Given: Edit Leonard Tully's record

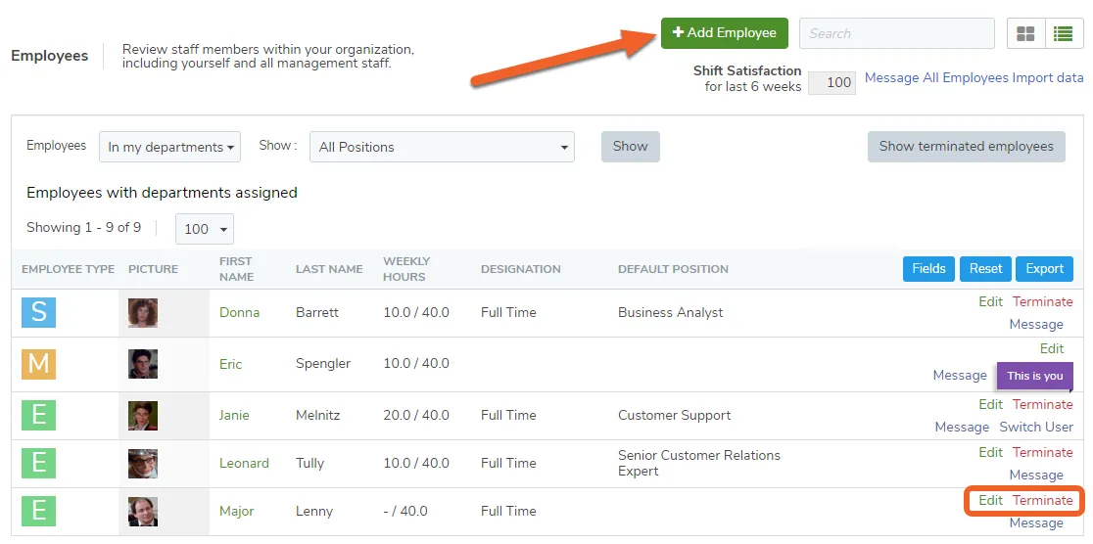Looking at the screenshot, I should (x=990, y=453).
